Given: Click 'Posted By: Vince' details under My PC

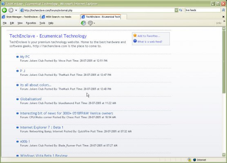Looking at the screenshot, I should point(64,61).
